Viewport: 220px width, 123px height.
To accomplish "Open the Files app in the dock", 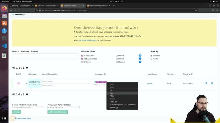I will (4, 16).
